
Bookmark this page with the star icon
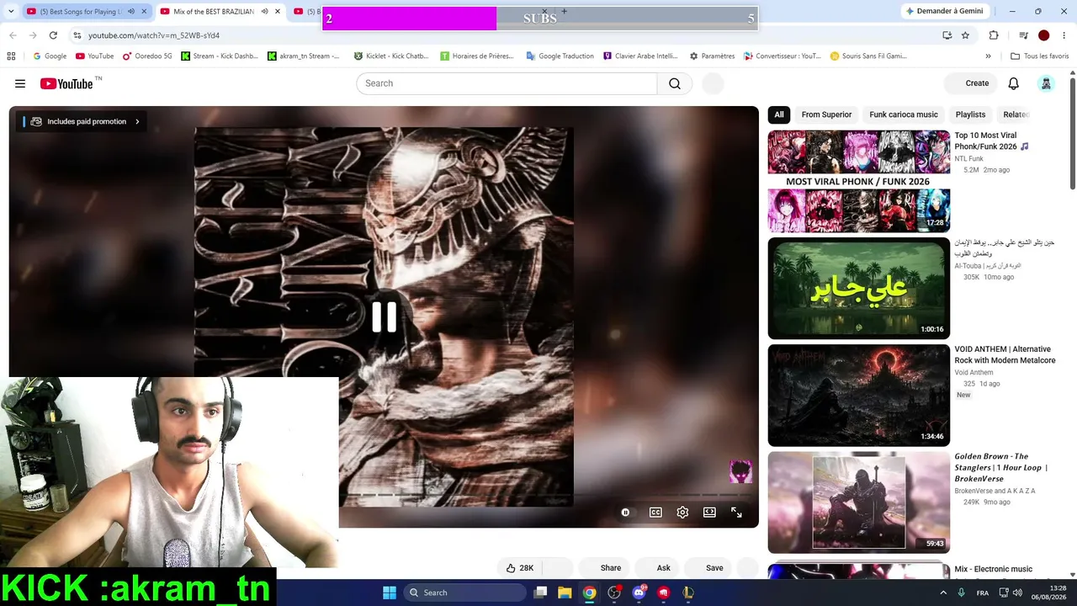point(965,35)
